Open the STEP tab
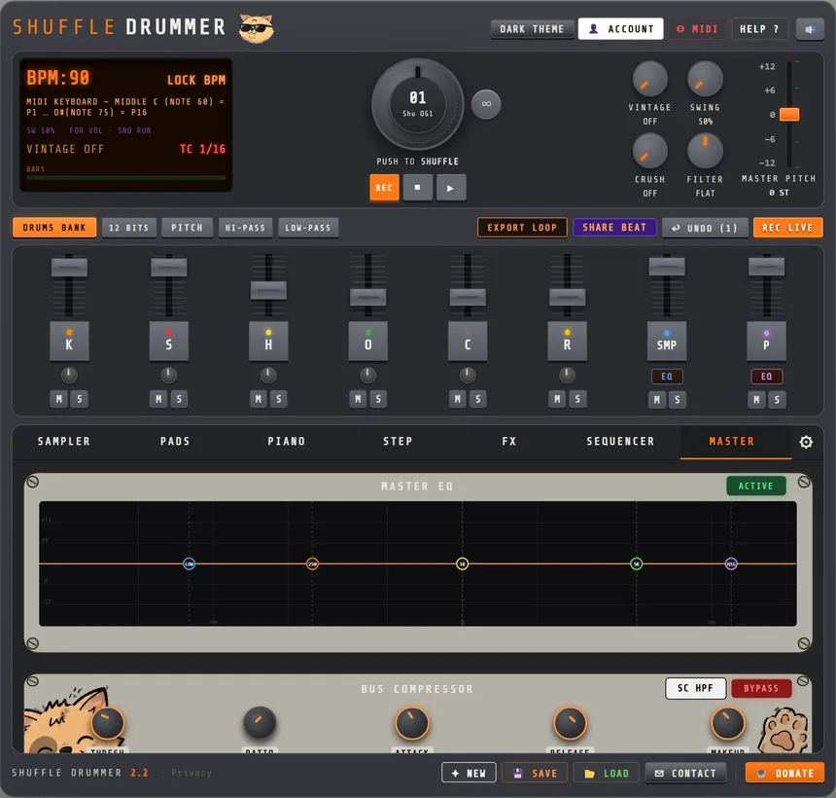836x798 pixels. pos(398,442)
